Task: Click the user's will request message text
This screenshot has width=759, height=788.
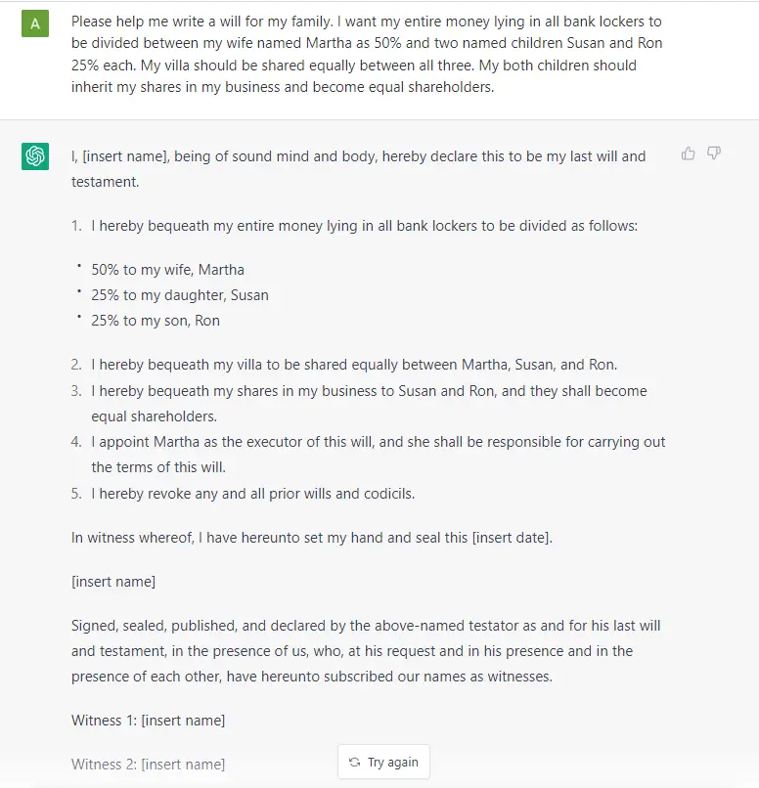Action: pyautogui.click(x=367, y=54)
